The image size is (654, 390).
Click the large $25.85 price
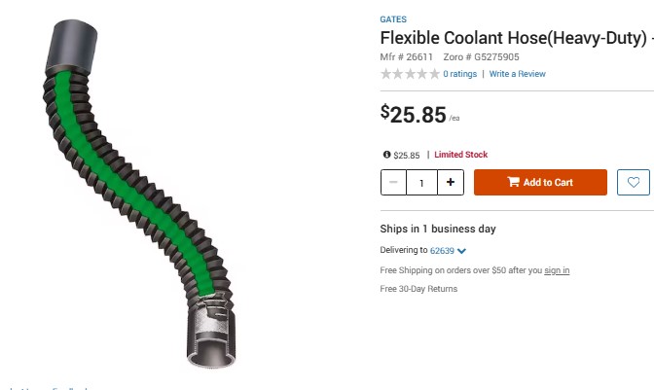point(413,114)
